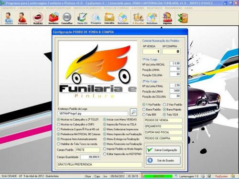Click the Funilaria e Pintura logo preview
The image size is (239, 179).
tap(98, 74)
